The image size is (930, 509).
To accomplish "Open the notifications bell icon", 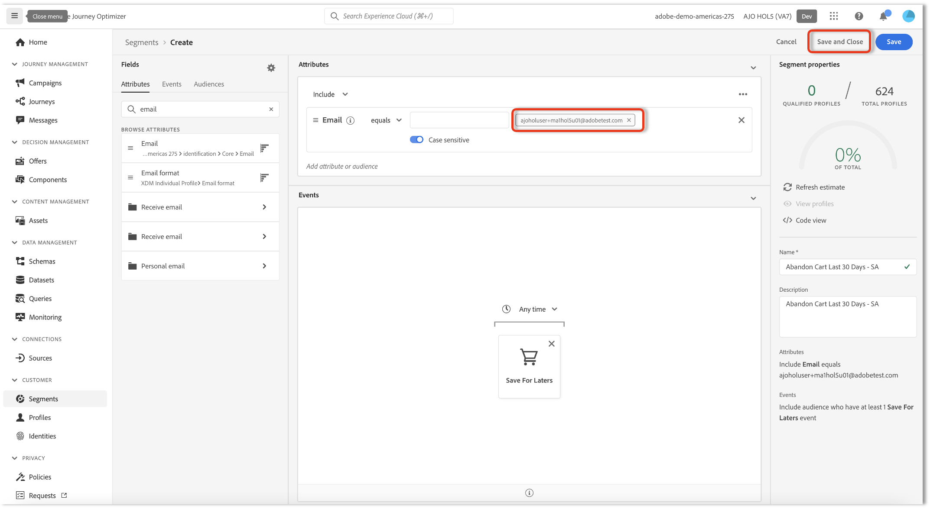I will (x=883, y=16).
